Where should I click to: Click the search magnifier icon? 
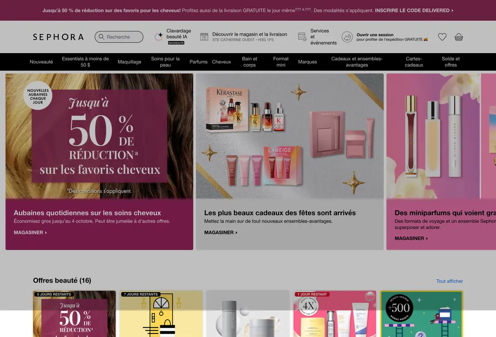tap(101, 37)
